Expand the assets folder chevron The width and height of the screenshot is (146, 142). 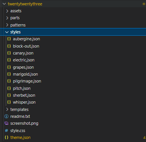pos(7,11)
